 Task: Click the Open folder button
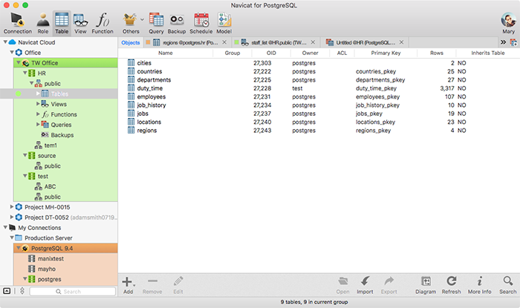point(342,285)
